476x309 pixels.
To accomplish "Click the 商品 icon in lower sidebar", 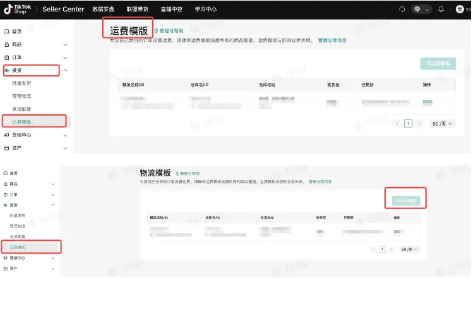I will coord(6,184).
